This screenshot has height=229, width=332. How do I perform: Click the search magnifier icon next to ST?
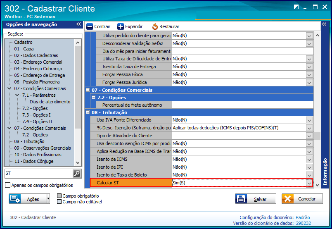click(77, 174)
